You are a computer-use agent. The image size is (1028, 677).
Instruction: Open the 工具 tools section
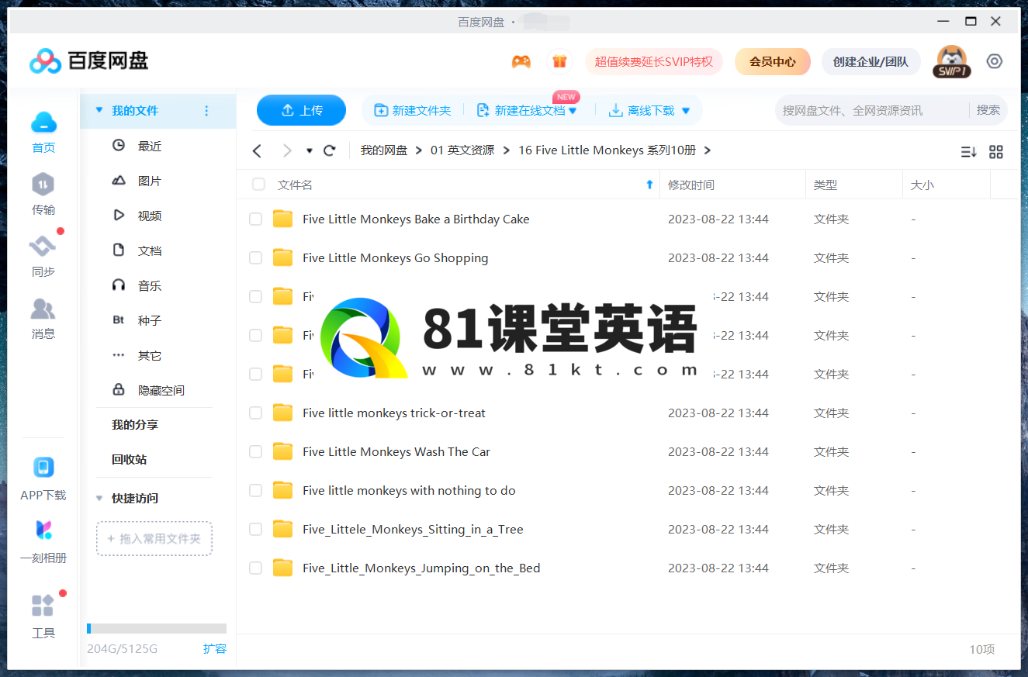click(43, 616)
